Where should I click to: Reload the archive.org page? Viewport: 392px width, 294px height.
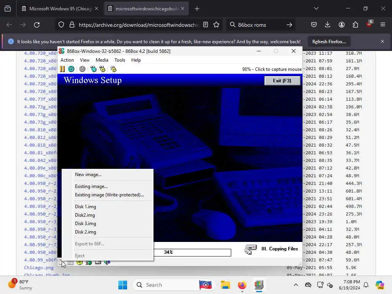pos(37,25)
